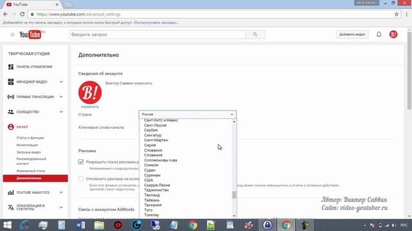Click the Добавить видео button

pos(352,34)
